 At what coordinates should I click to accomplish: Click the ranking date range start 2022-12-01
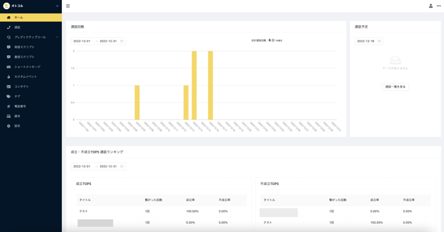[x=82, y=166]
